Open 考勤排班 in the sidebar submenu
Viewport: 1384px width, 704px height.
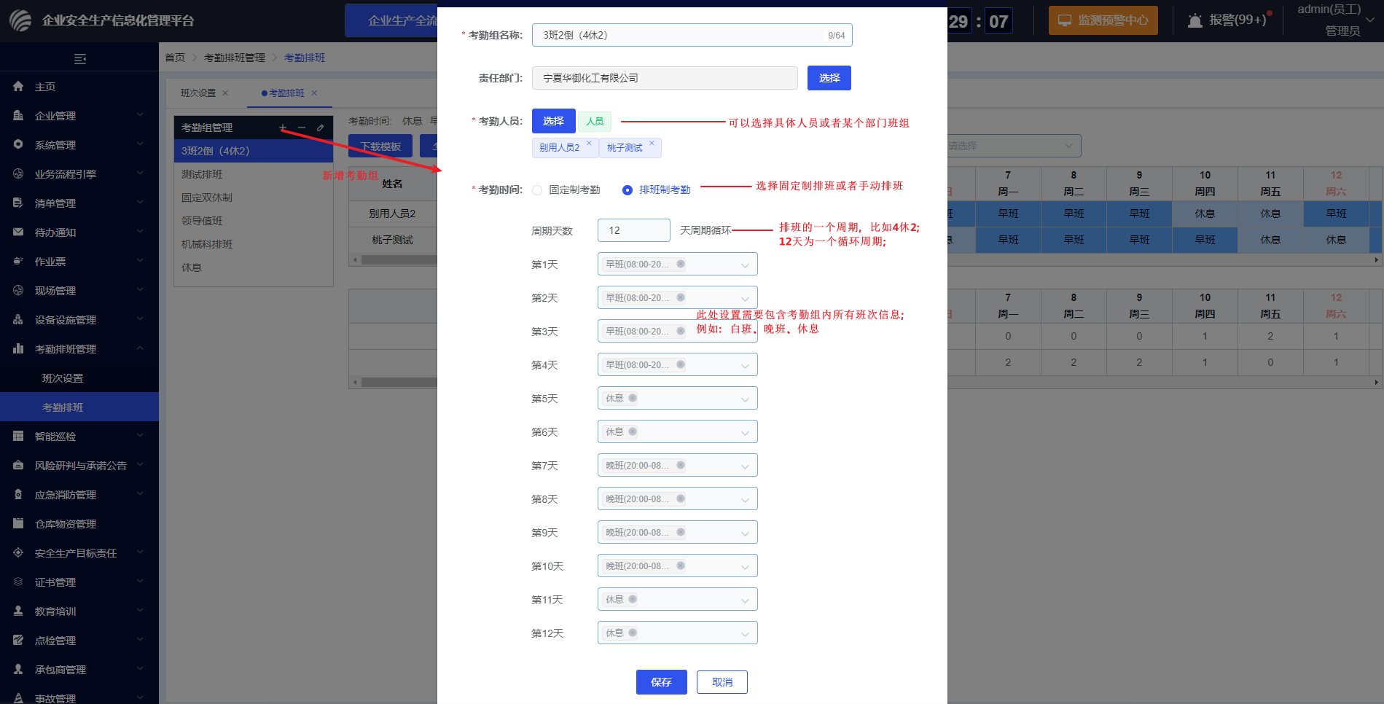click(x=63, y=407)
